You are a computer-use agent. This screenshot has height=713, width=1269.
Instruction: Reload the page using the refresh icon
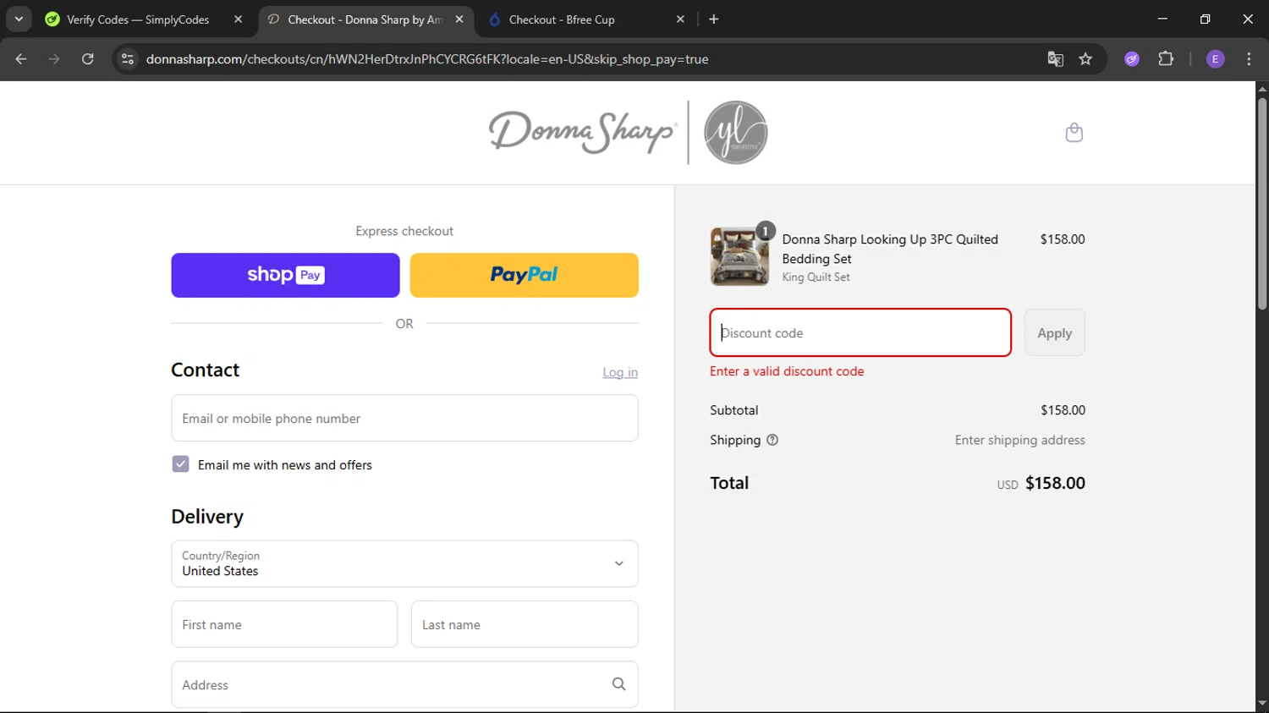pos(87,59)
